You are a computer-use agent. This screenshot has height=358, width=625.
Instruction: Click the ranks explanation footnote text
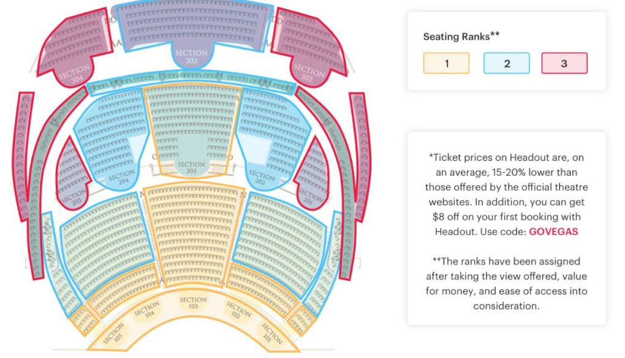point(506,283)
